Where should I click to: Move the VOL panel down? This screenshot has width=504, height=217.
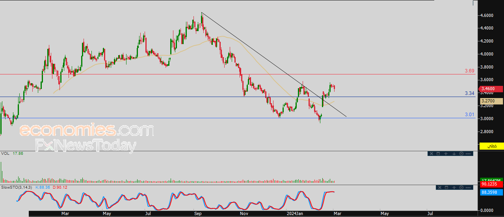(454, 154)
